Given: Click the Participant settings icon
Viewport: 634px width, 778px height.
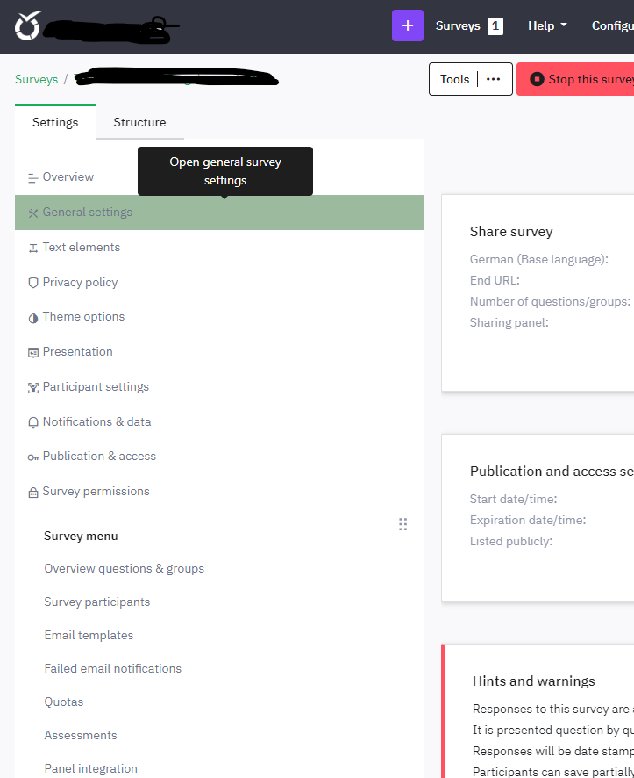Looking at the screenshot, I should tap(33, 387).
